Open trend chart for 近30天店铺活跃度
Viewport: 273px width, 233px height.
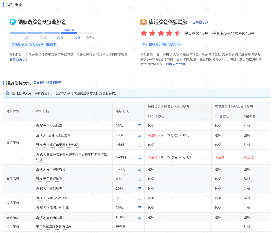pyautogui.click(x=140, y=217)
